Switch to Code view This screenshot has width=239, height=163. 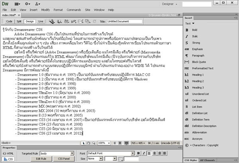9,21
